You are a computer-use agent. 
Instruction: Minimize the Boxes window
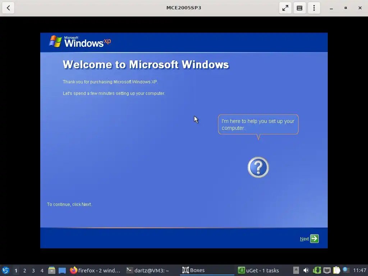[331, 8]
